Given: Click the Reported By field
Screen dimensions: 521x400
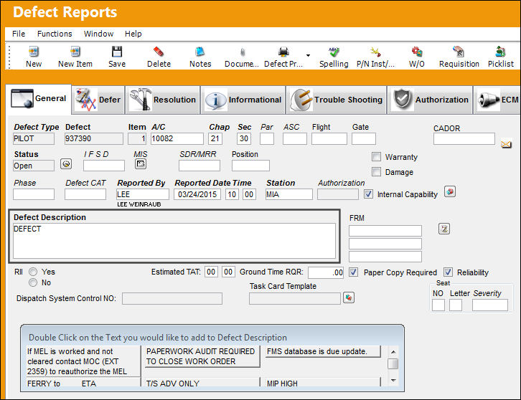Looking at the screenshot, I should tap(143, 194).
